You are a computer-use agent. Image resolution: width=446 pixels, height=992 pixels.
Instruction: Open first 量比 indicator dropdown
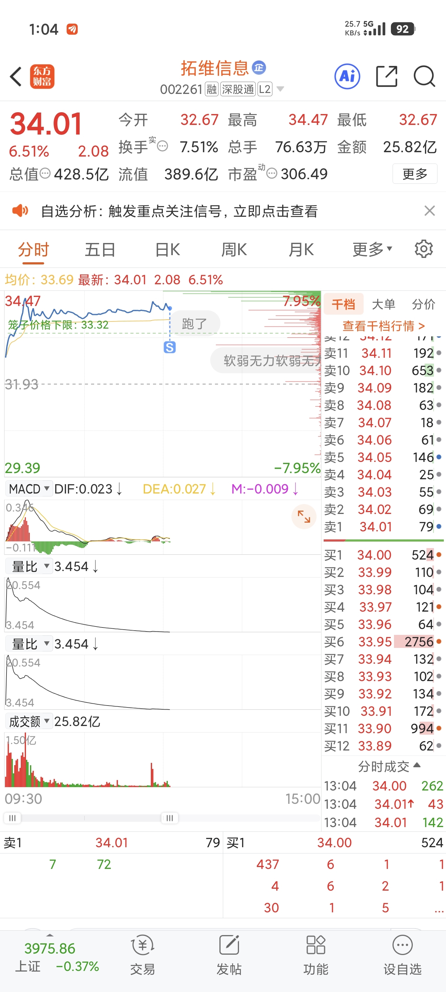[29, 566]
